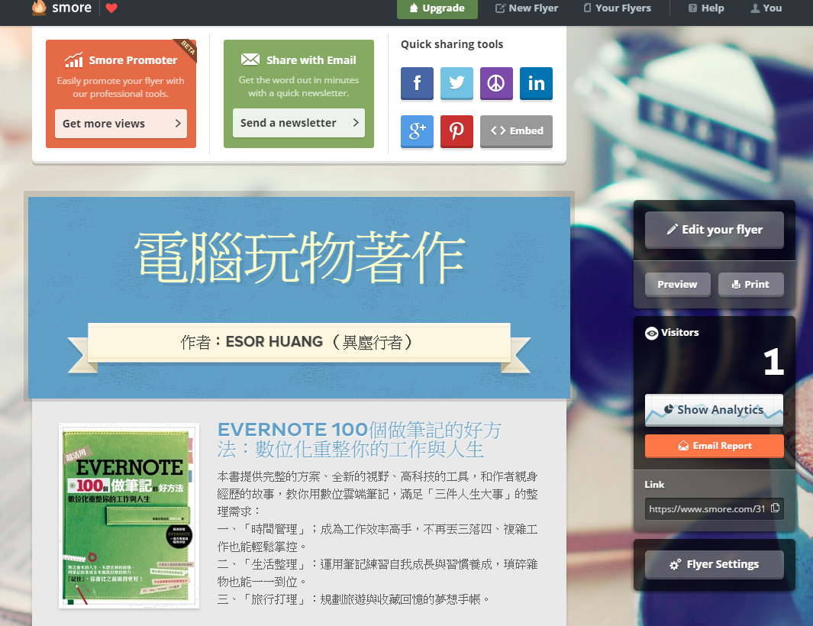
Task: Share flyer on Twitter
Action: (457, 83)
